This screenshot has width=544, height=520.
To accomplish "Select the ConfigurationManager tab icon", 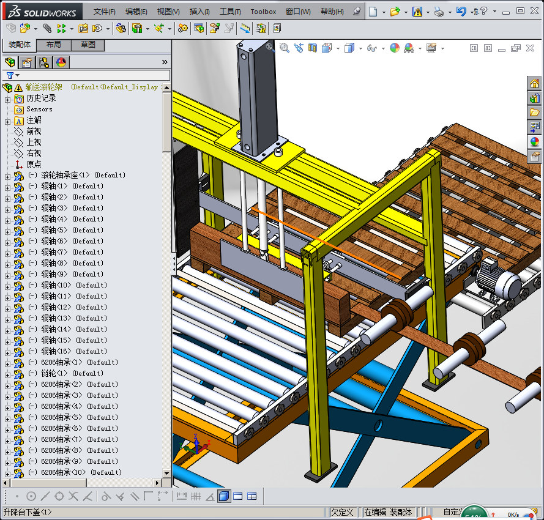I will [x=44, y=62].
